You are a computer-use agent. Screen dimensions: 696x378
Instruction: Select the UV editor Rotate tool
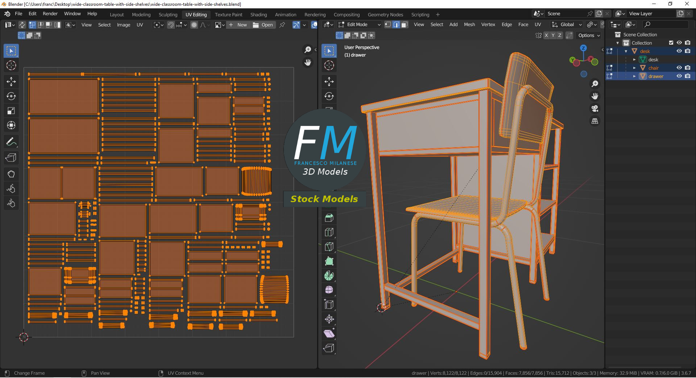(x=11, y=96)
